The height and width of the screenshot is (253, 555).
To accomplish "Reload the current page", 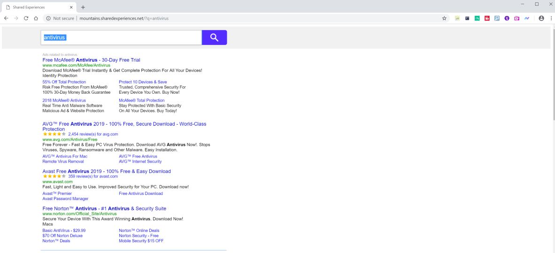I will 26,18.
